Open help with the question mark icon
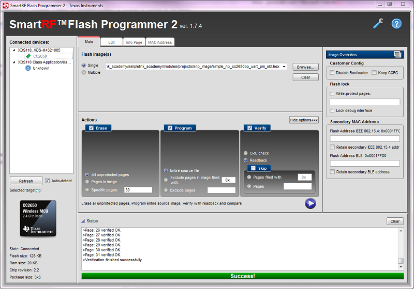This screenshot has height=289, width=414. click(396, 24)
